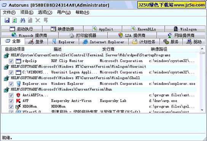Click the Jump to entry toolbar icon
207x141 pixels.
click(x=46, y=20)
